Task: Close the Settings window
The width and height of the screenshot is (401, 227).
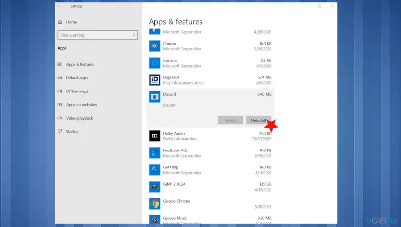Action: (x=332, y=6)
